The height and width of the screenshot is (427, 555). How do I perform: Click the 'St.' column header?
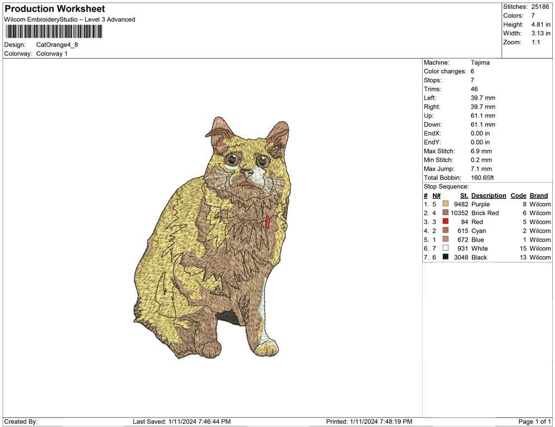point(464,196)
